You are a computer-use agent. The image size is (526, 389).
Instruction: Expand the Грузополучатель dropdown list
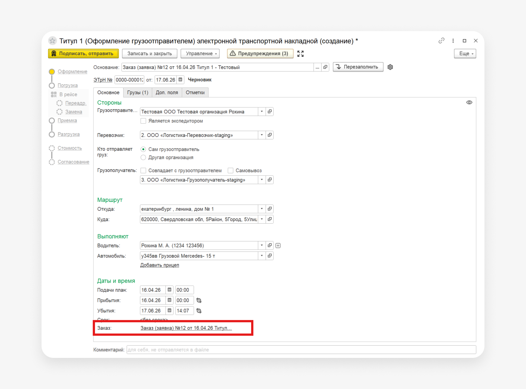262,180
